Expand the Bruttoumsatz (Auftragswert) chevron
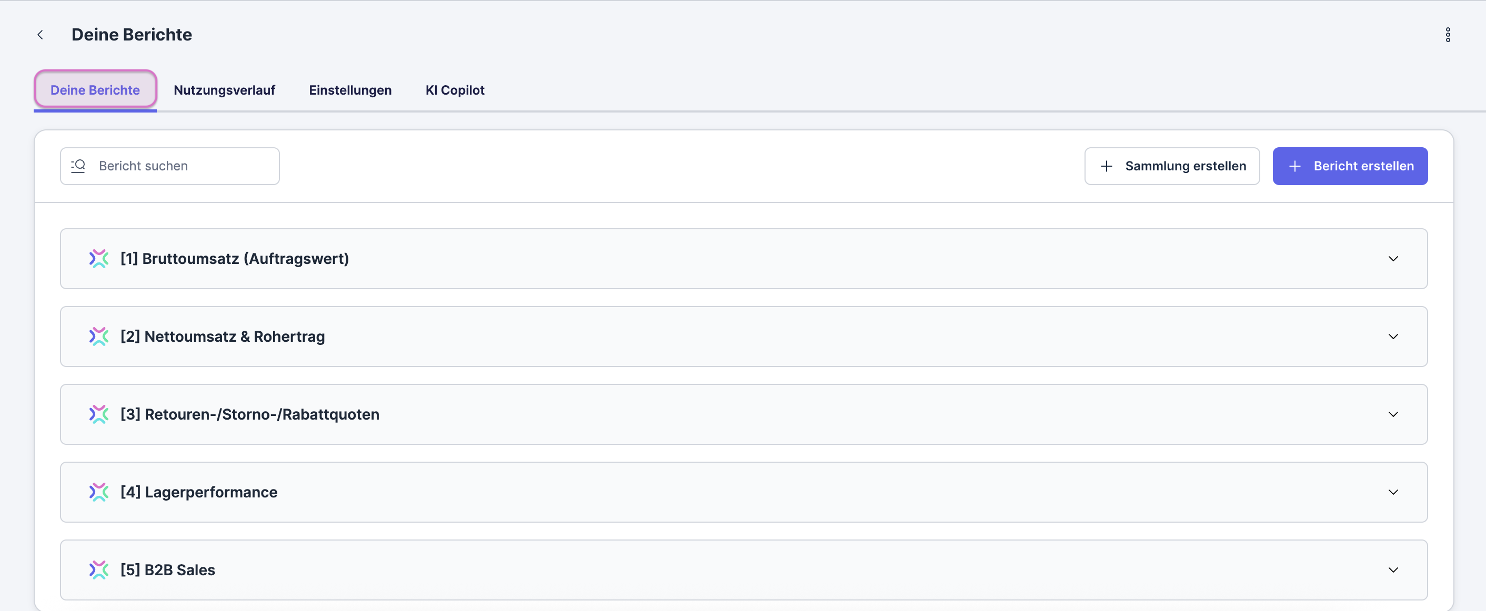This screenshot has height=611, width=1486. 1392,259
